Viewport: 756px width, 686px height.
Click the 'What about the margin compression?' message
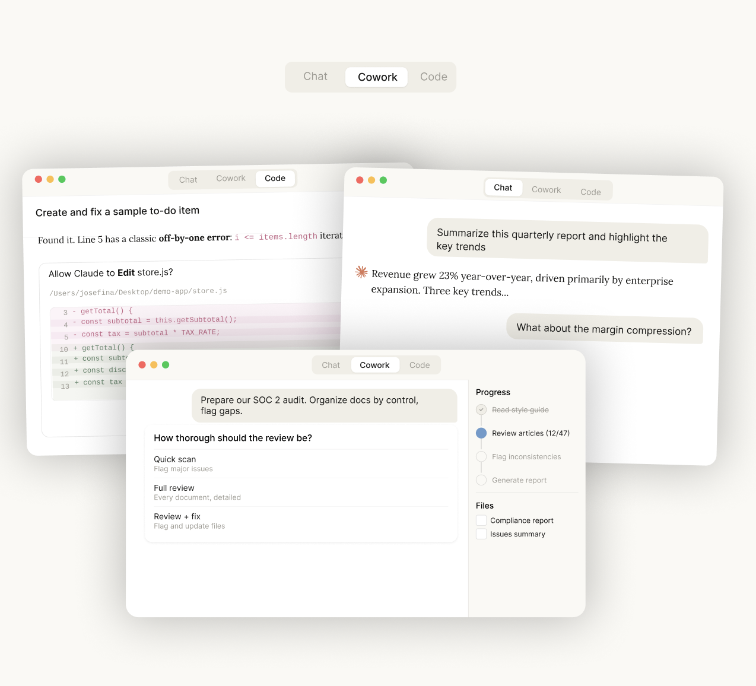[603, 329]
